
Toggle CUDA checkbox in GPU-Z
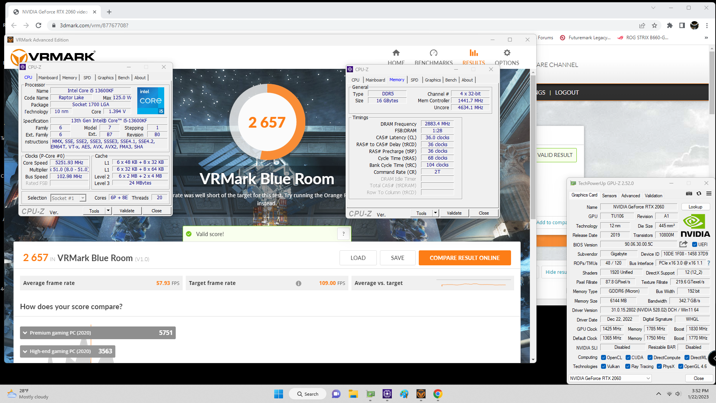coord(628,358)
